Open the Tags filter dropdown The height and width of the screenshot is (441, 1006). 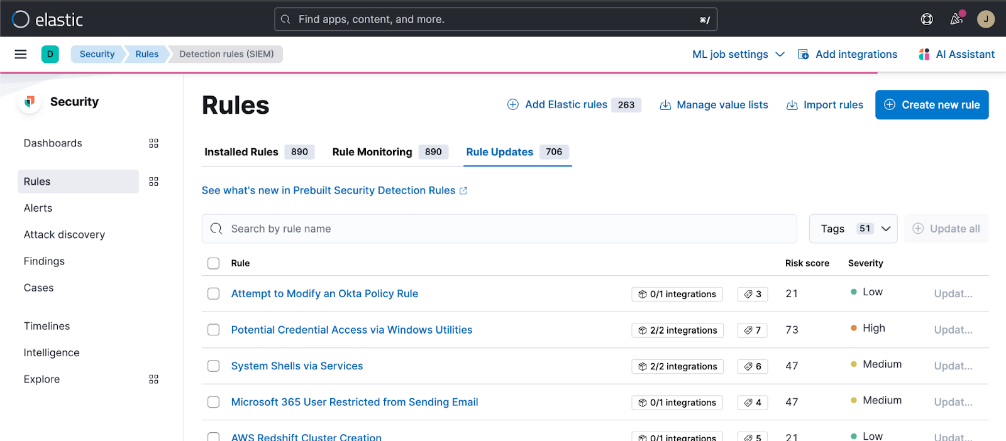coord(853,229)
